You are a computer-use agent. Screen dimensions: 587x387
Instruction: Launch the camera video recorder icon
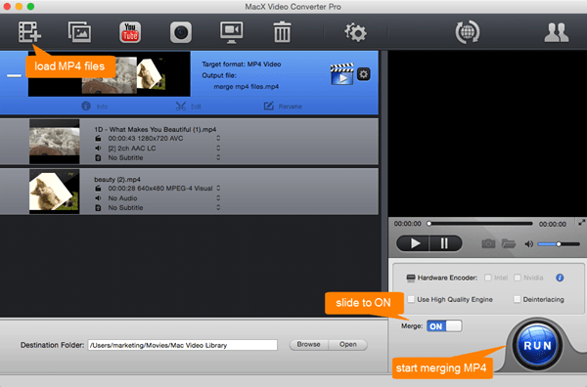tap(181, 32)
